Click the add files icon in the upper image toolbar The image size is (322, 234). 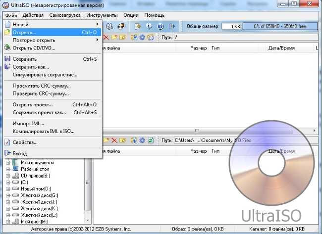coord(134,38)
